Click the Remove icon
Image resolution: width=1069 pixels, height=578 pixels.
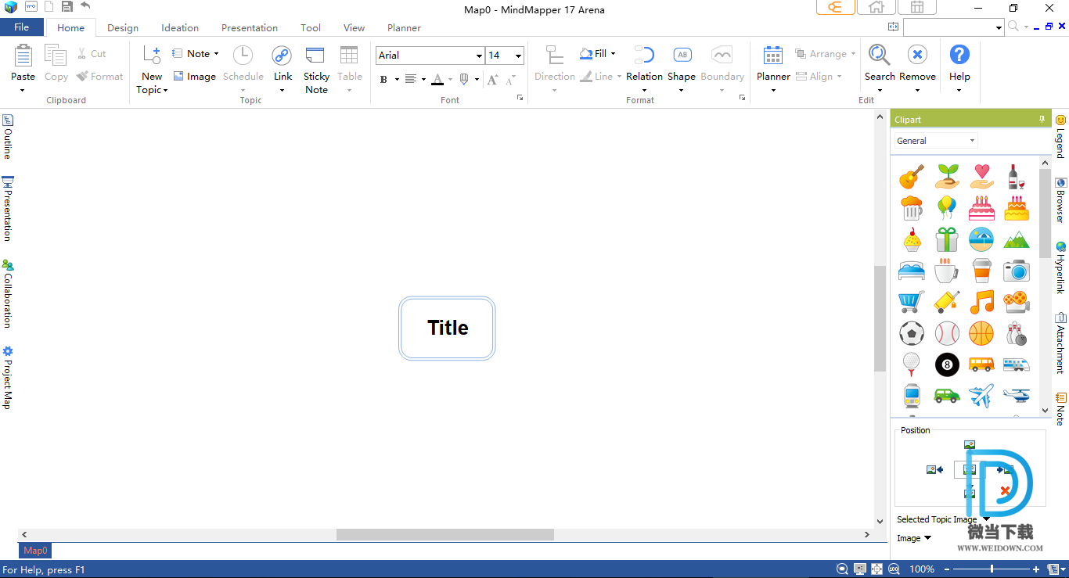click(917, 56)
